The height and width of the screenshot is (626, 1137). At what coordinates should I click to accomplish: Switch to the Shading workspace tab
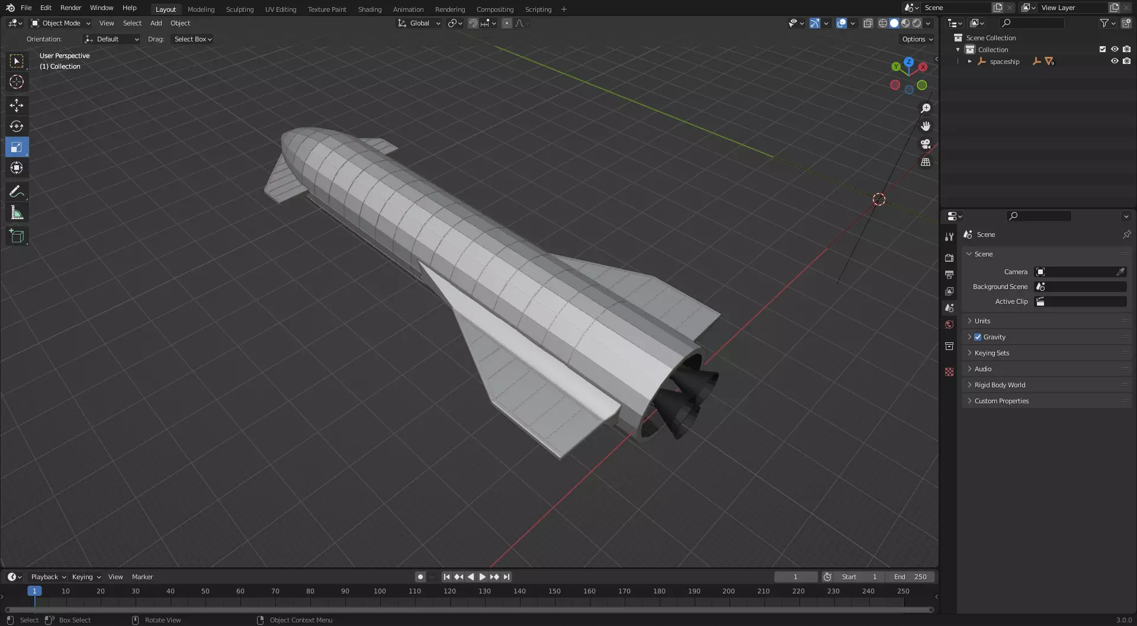370,9
